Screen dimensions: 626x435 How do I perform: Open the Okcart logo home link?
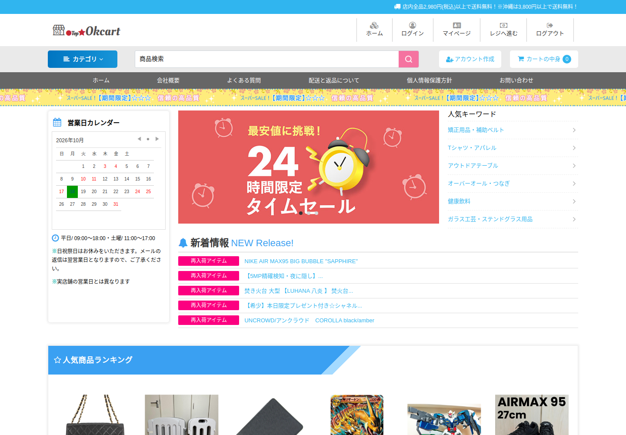[87, 30]
